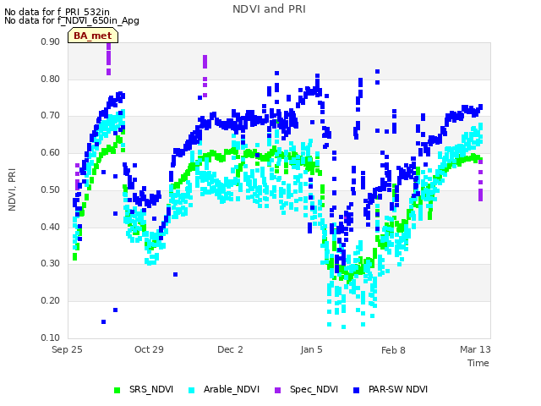Screen dimensions: 541x406
Task: Click the 0.60 y-axis tick label
Action: [51, 152]
